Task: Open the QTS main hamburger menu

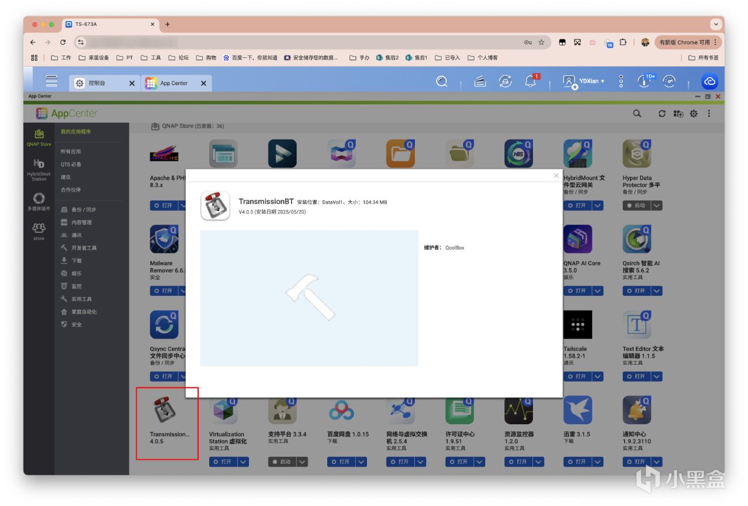Action: click(52, 81)
